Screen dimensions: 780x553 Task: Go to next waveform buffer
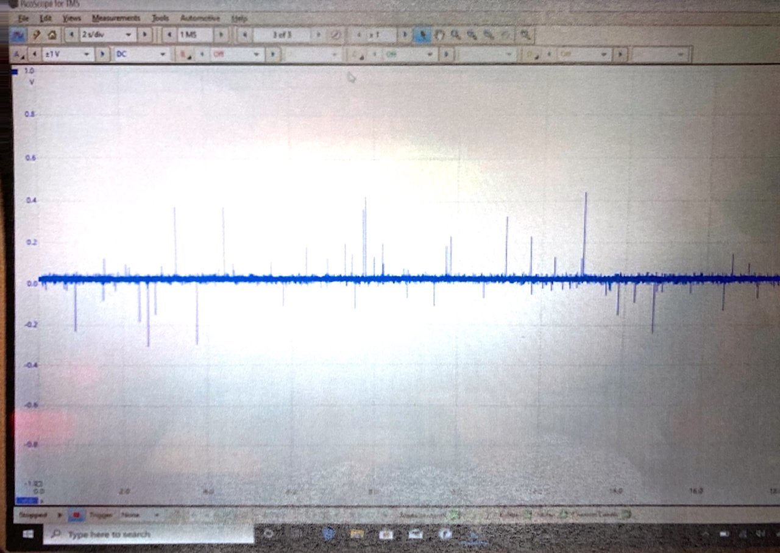tap(319, 35)
